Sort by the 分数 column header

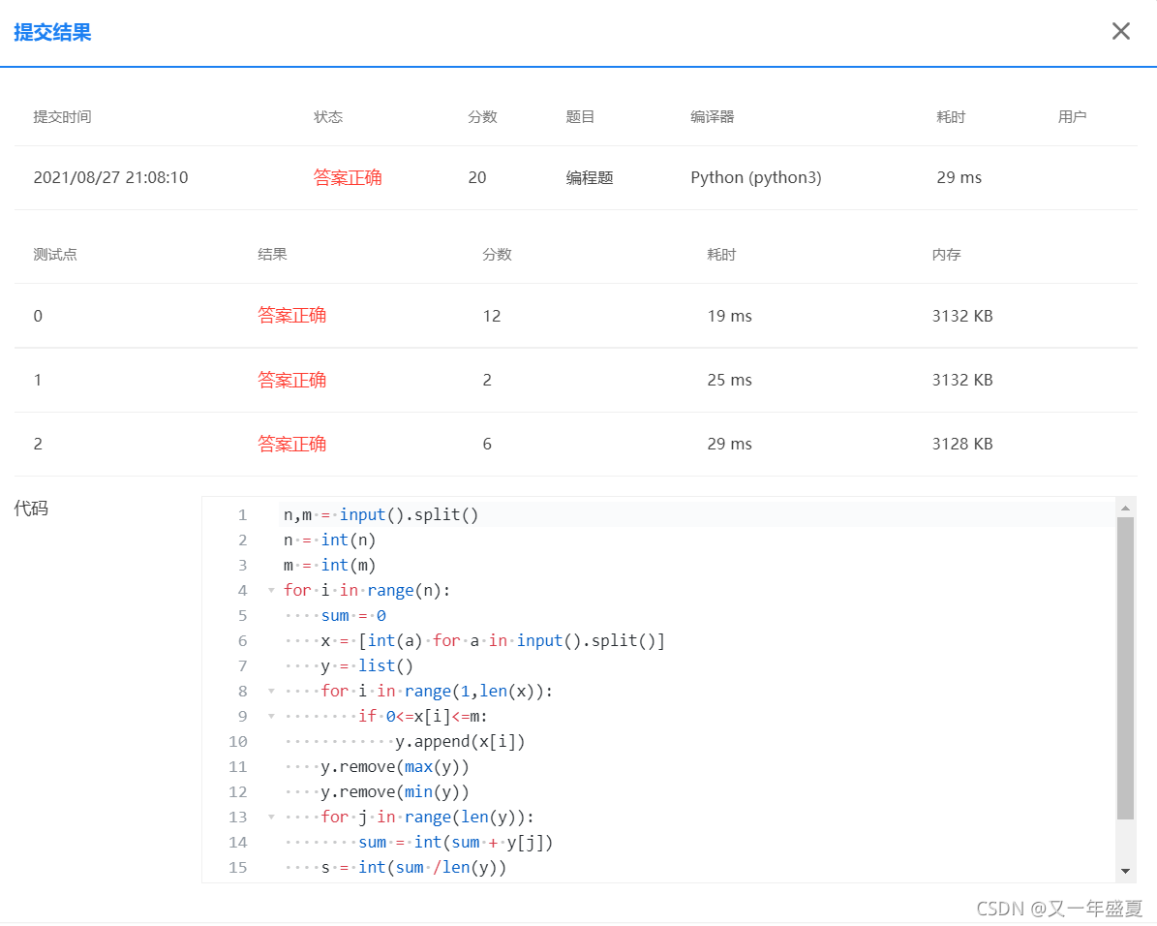(x=482, y=116)
